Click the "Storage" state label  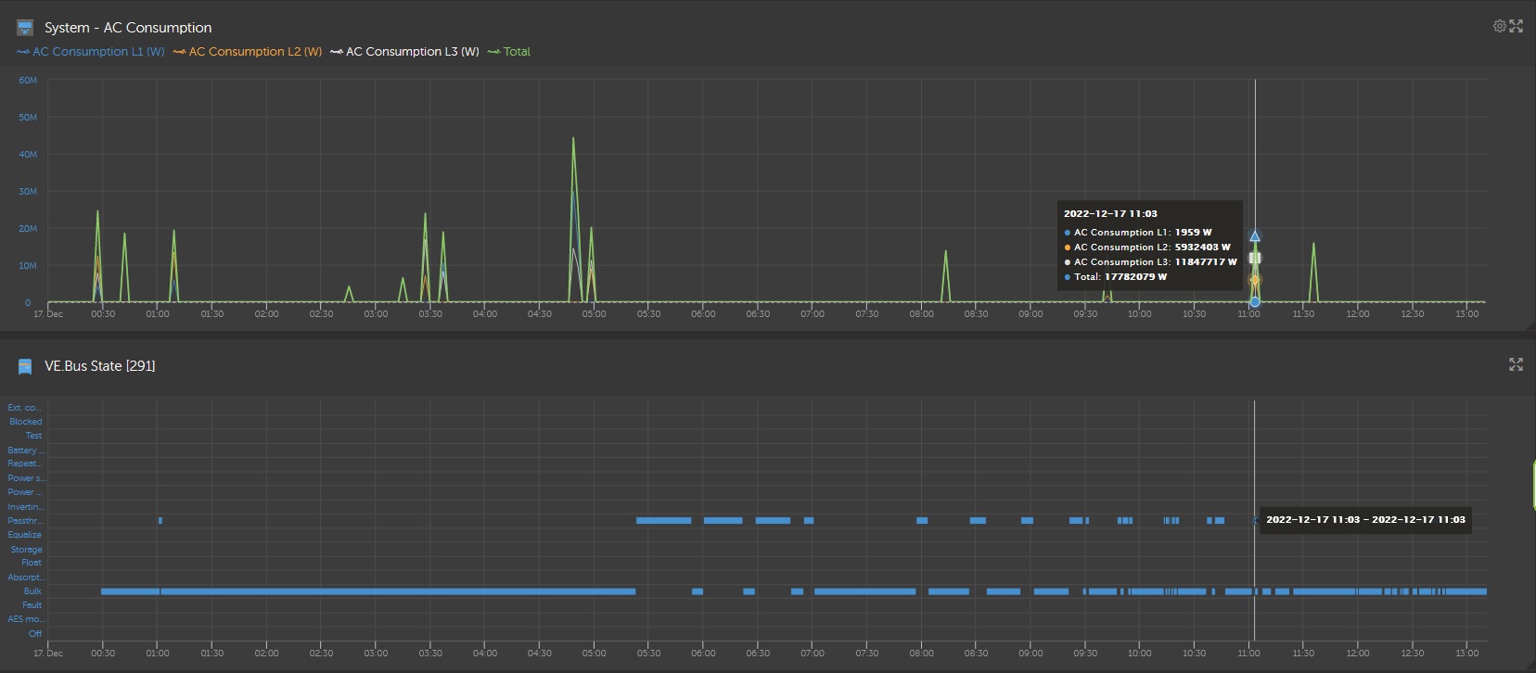point(27,550)
